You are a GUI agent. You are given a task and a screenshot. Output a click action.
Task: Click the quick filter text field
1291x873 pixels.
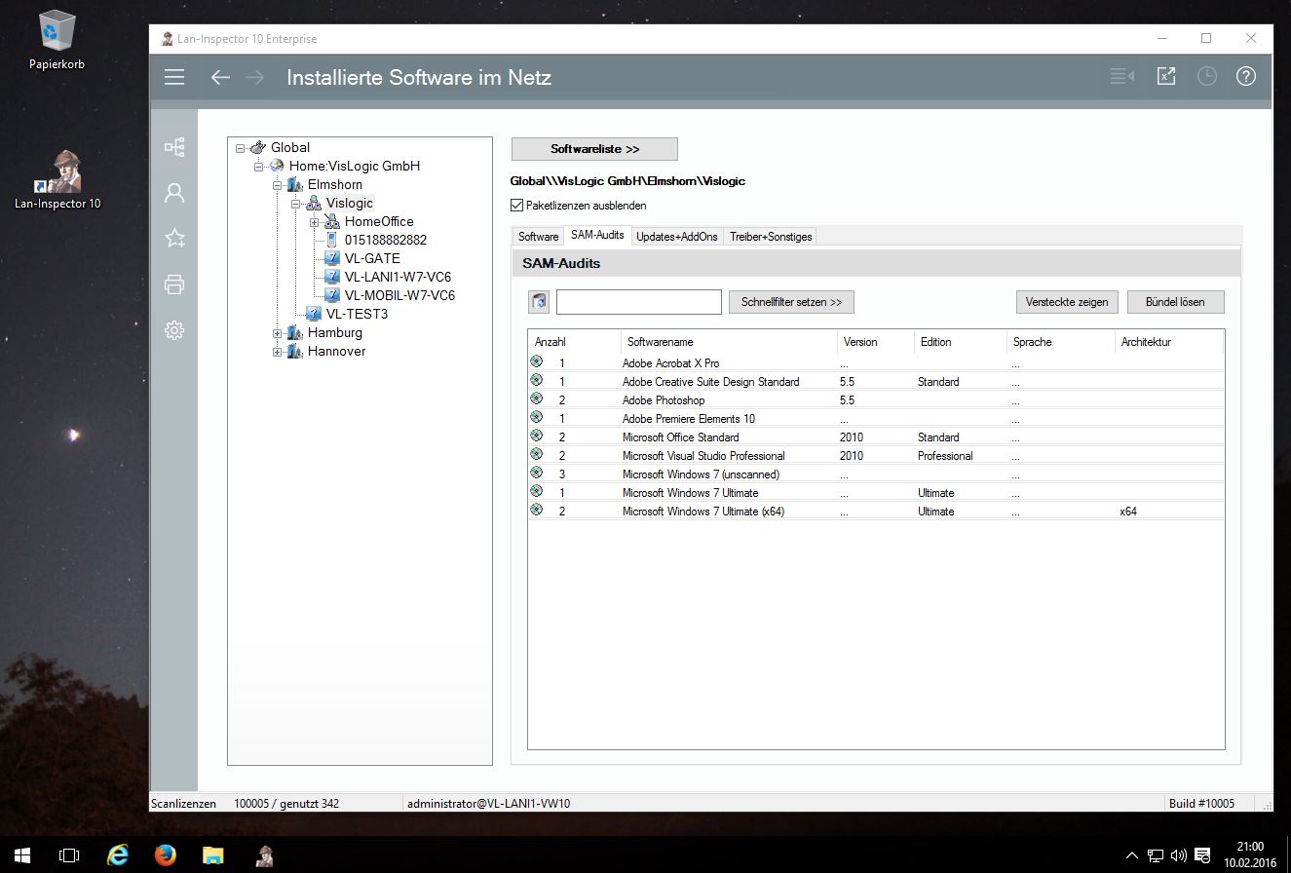click(638, 302)
